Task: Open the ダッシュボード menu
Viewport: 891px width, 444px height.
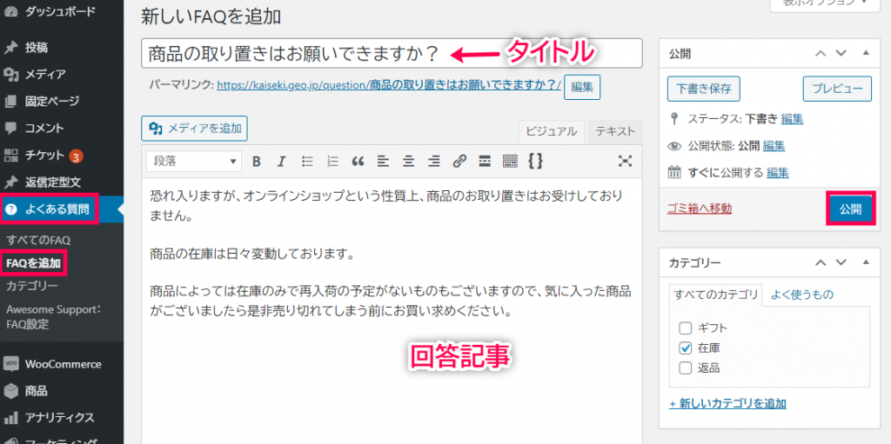Action: [62, 10]
